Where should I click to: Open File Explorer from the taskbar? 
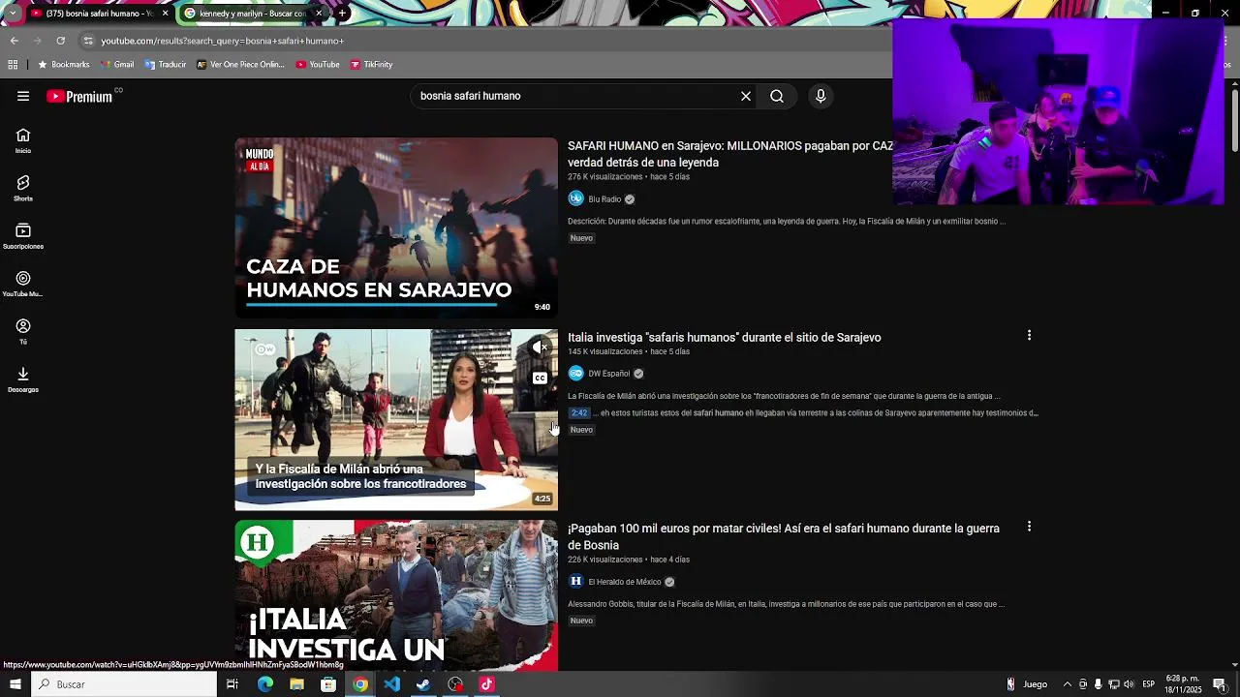[x=296, y=684]
